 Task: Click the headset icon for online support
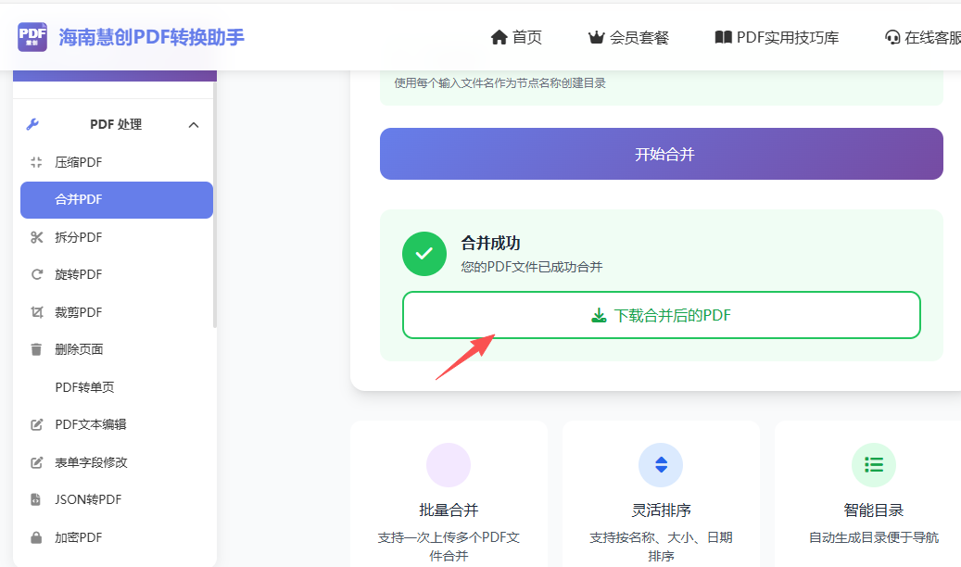892,37
